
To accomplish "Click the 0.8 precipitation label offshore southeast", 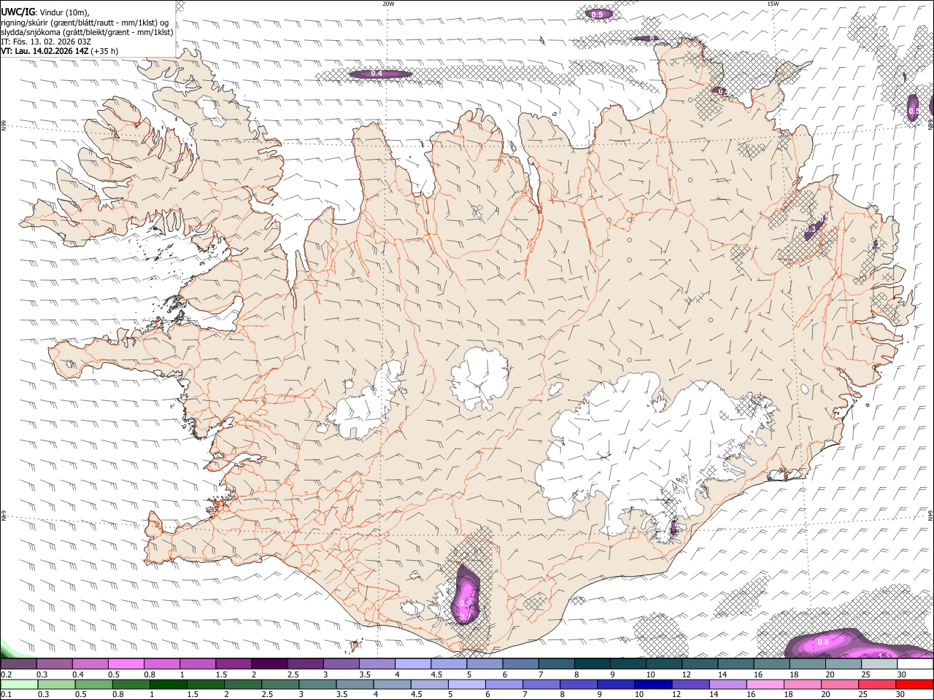I will click(x=823, y=642).
